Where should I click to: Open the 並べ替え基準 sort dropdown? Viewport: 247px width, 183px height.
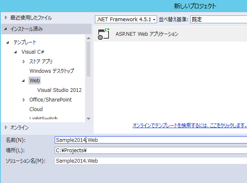[219, 20]
